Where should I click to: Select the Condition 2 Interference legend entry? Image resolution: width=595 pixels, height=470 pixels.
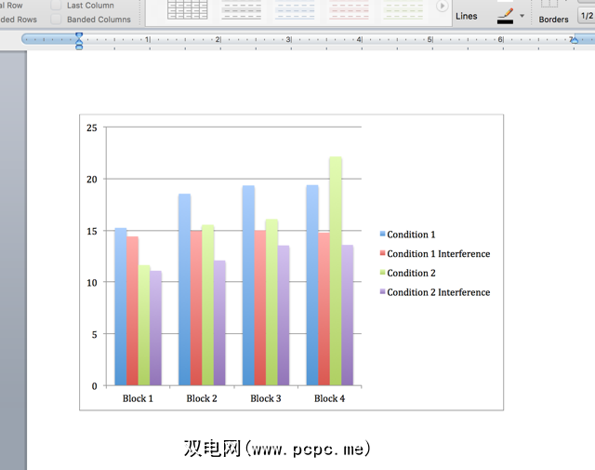coord(435,292)
